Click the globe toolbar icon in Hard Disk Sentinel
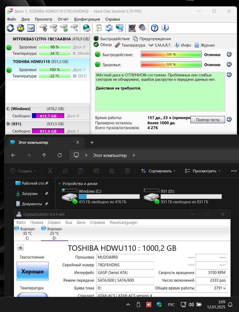239x312 pixels. [86, 28]
